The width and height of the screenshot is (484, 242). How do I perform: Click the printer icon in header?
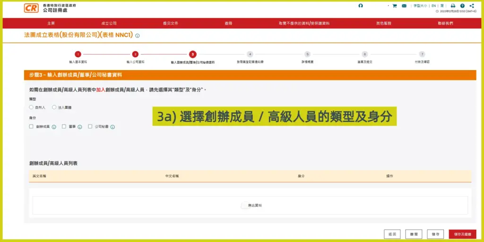click(453, 6)
